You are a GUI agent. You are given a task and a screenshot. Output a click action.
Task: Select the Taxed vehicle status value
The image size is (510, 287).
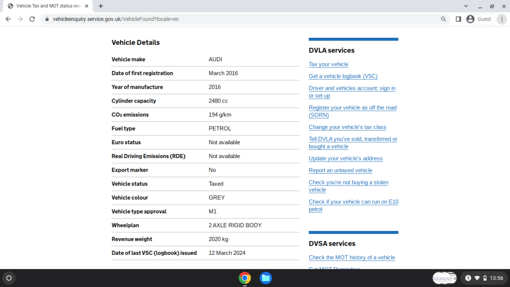[x=216, y=184]
